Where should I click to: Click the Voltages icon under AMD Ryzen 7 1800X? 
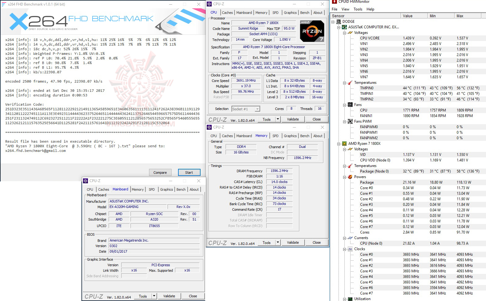click(x=350, y=149)
